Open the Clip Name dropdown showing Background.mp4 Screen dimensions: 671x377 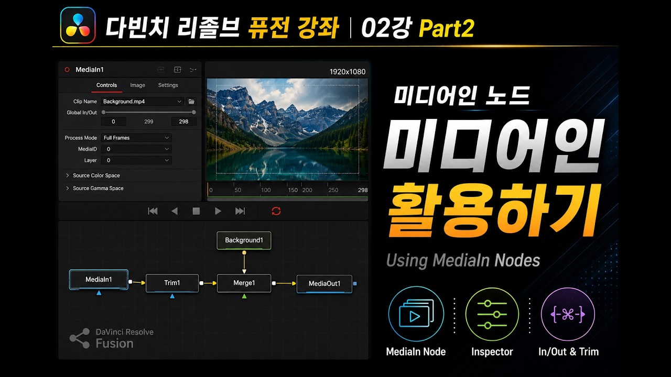pyautogui.click(x=142, y=102)
